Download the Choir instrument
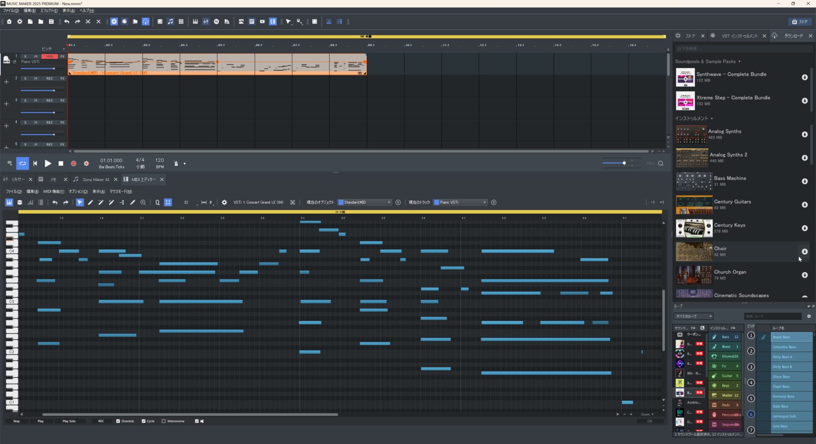The width and height of the screenshot is (816, 444). click(x=804, y=251)
